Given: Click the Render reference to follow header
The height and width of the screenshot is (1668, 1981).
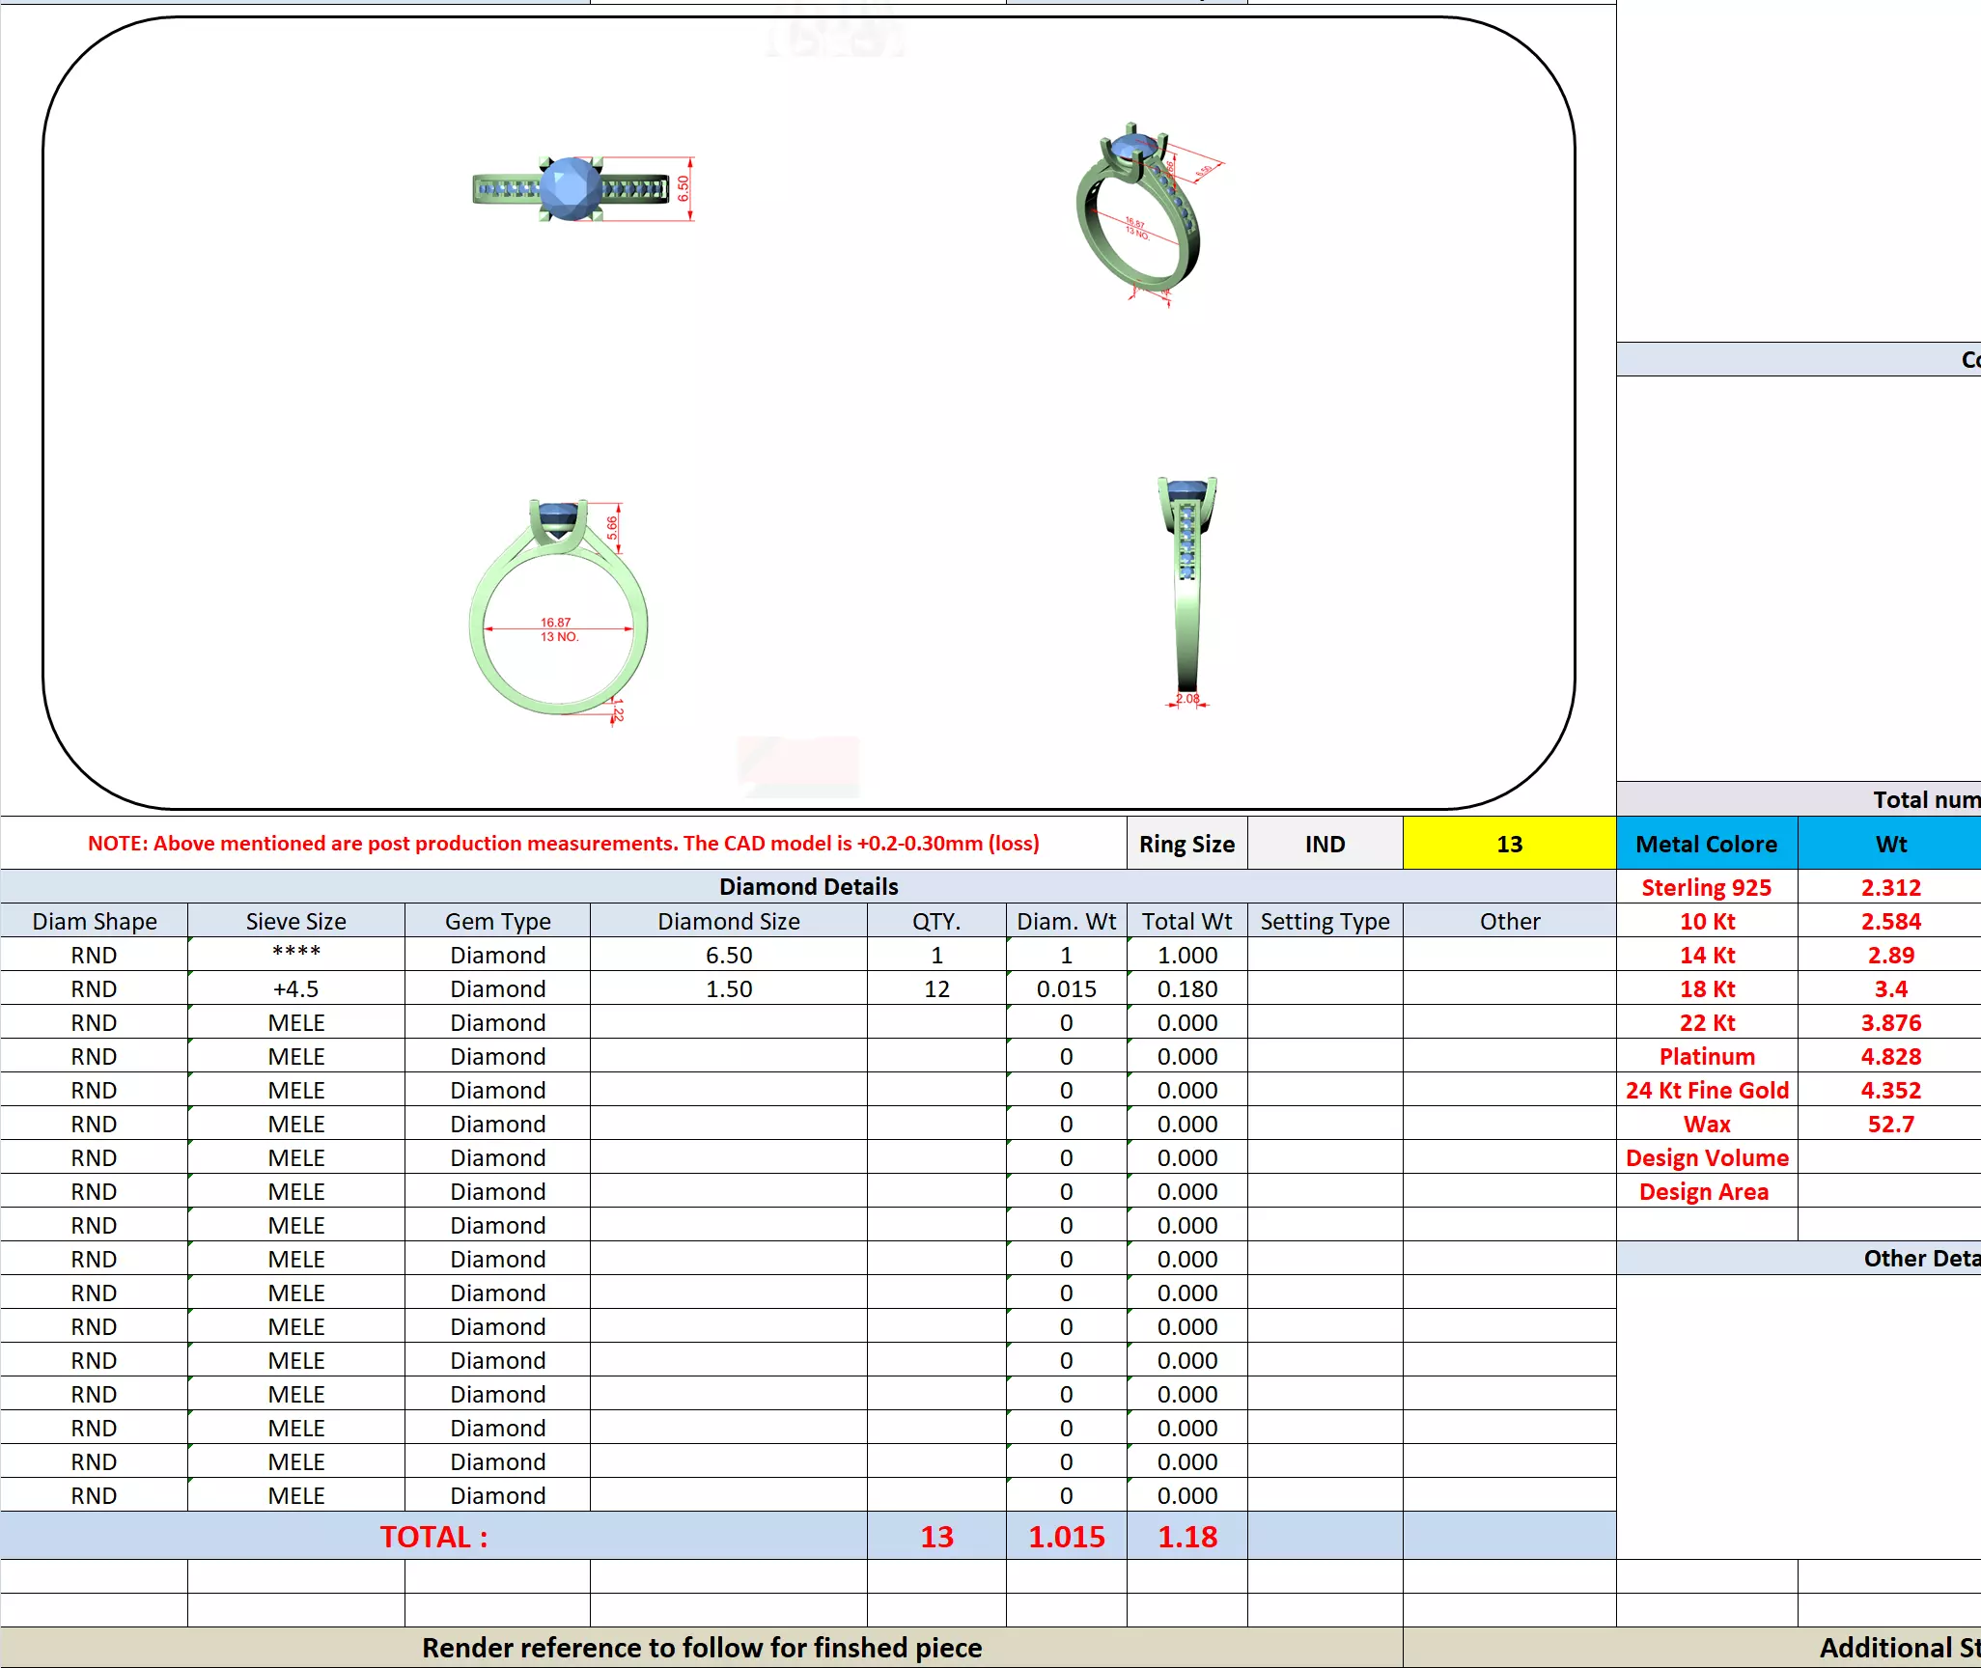Looking at the screenshot, I should click(702, 1647).
